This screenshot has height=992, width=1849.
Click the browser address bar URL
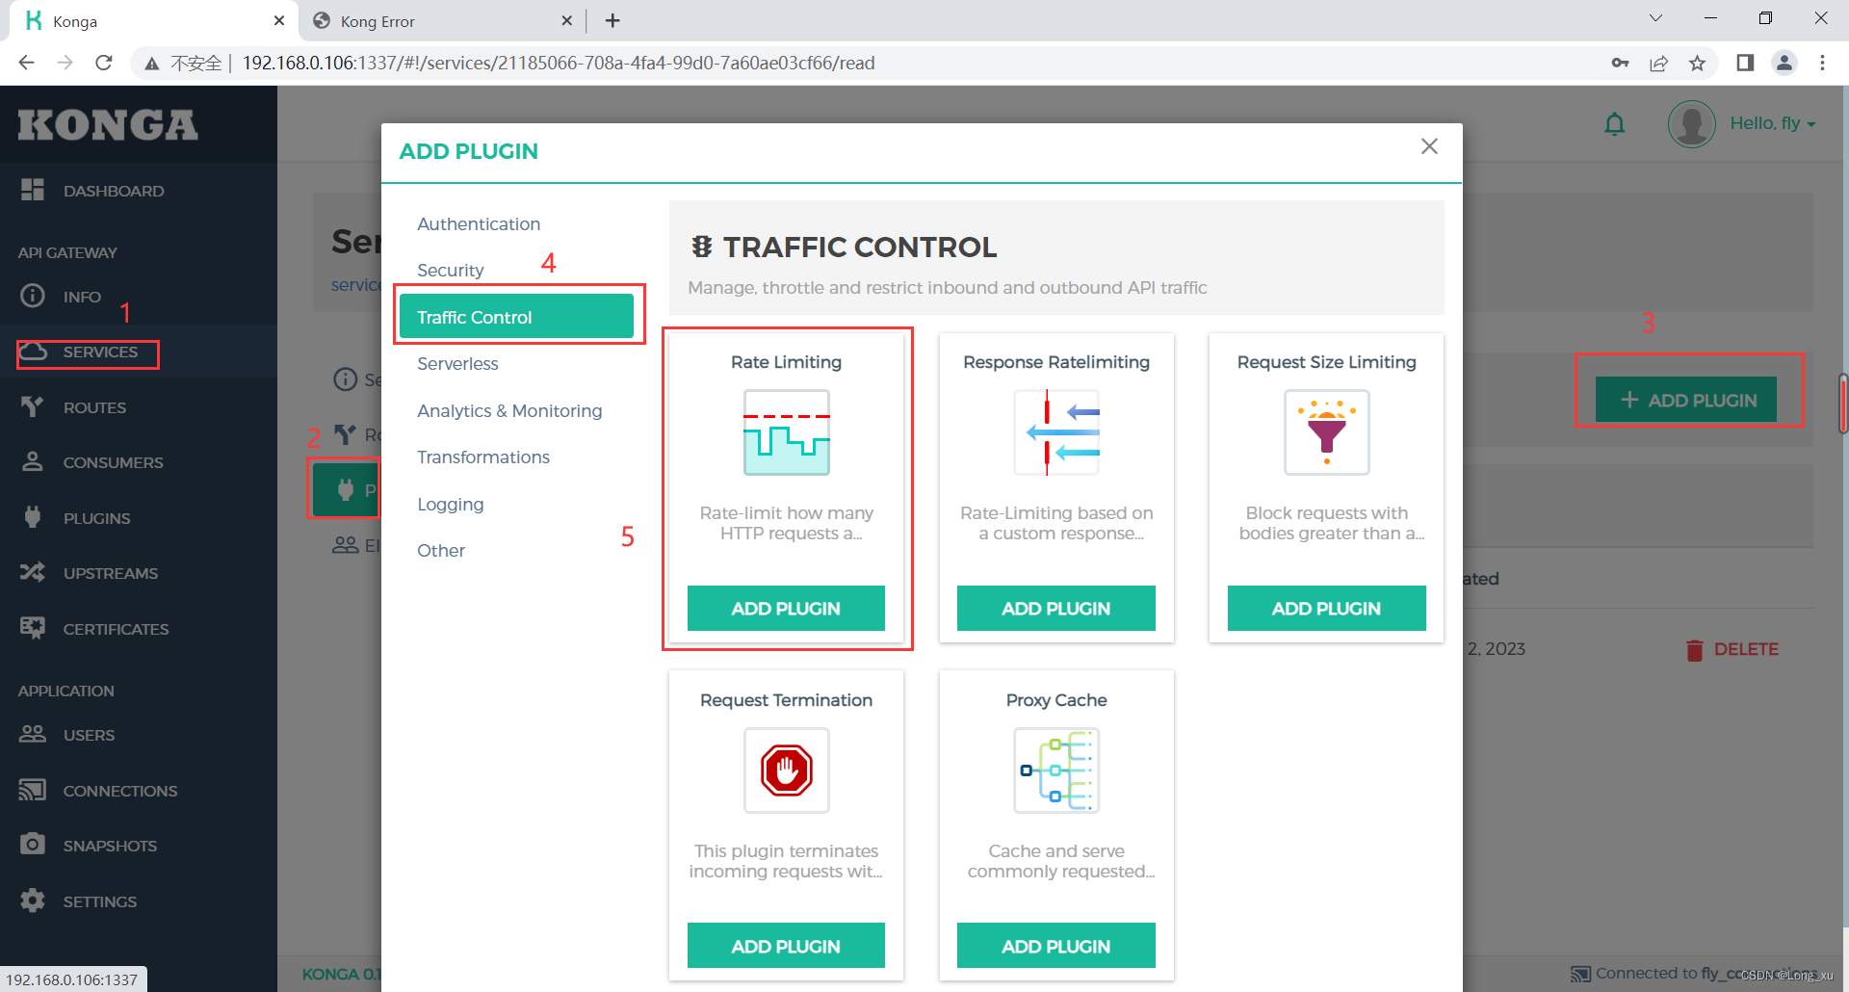[x=559, y=63]
